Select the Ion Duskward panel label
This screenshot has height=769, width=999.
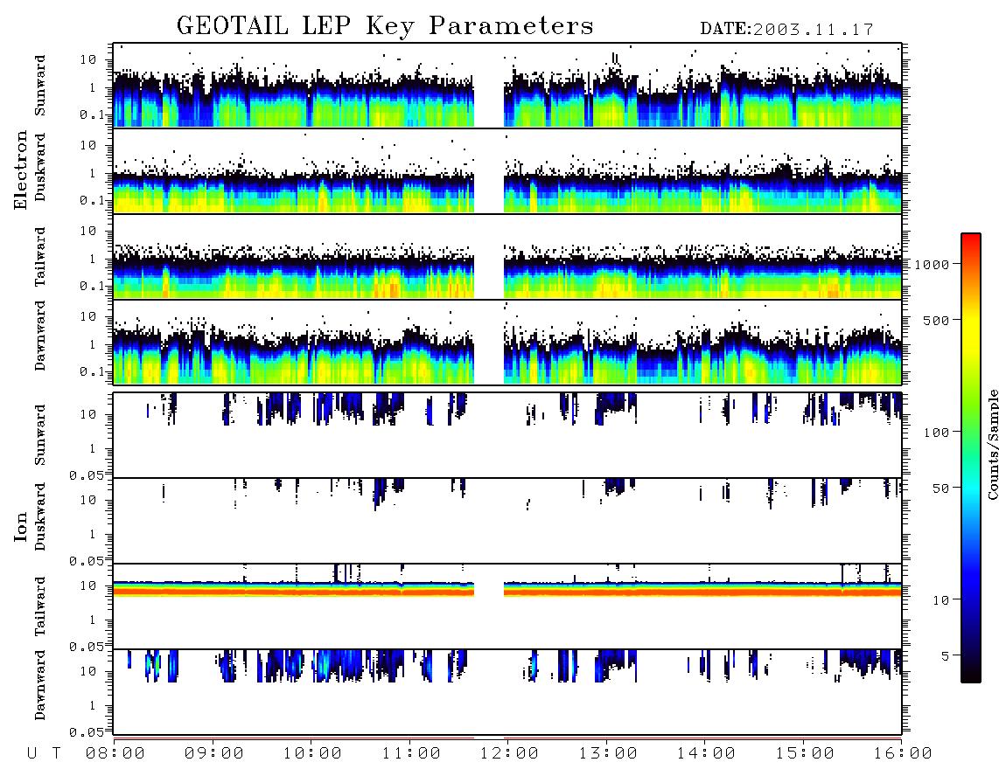coord(40,517)
